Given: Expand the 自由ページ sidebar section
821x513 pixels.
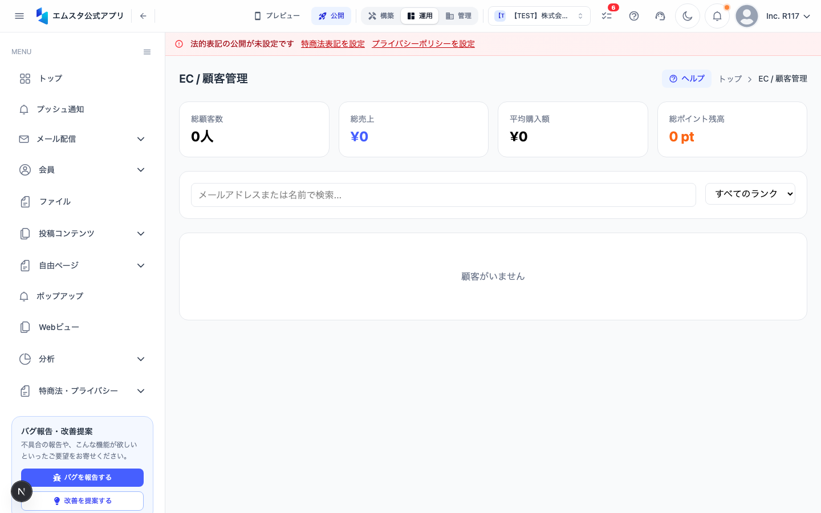Looking at the screenshot, I should [82, 266].
